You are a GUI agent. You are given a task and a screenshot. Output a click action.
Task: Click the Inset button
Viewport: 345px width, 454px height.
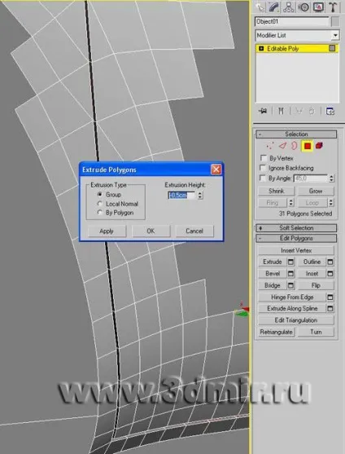(312, 274)
